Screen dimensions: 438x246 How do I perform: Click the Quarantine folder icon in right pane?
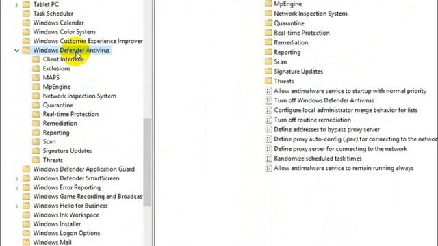tap(268, 23)
